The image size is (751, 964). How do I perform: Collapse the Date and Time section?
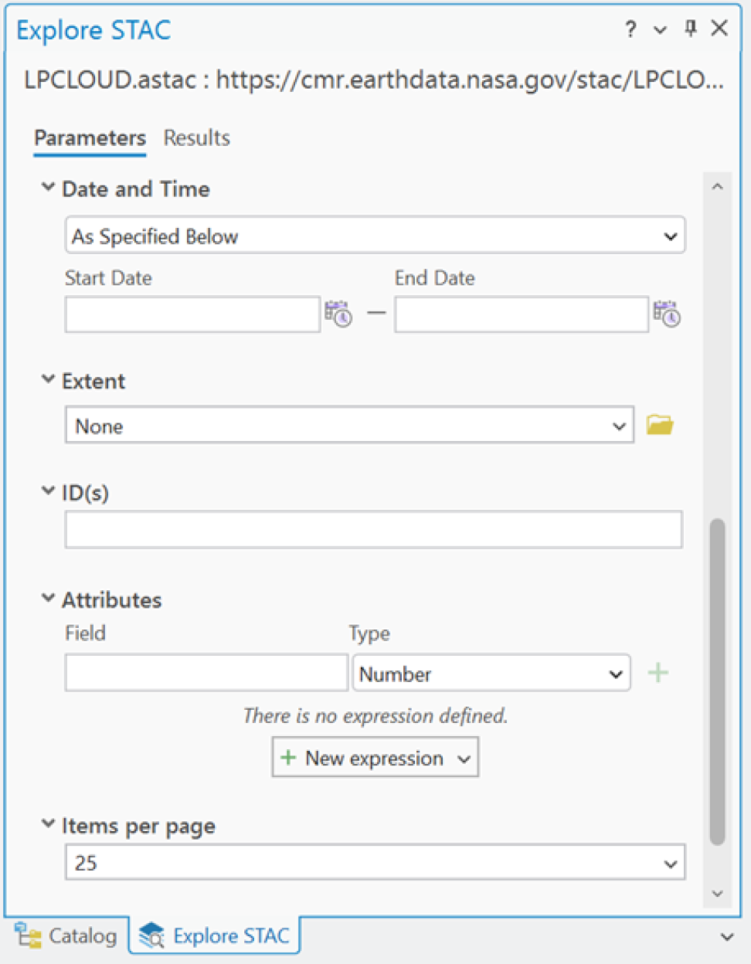coord(48,188)
